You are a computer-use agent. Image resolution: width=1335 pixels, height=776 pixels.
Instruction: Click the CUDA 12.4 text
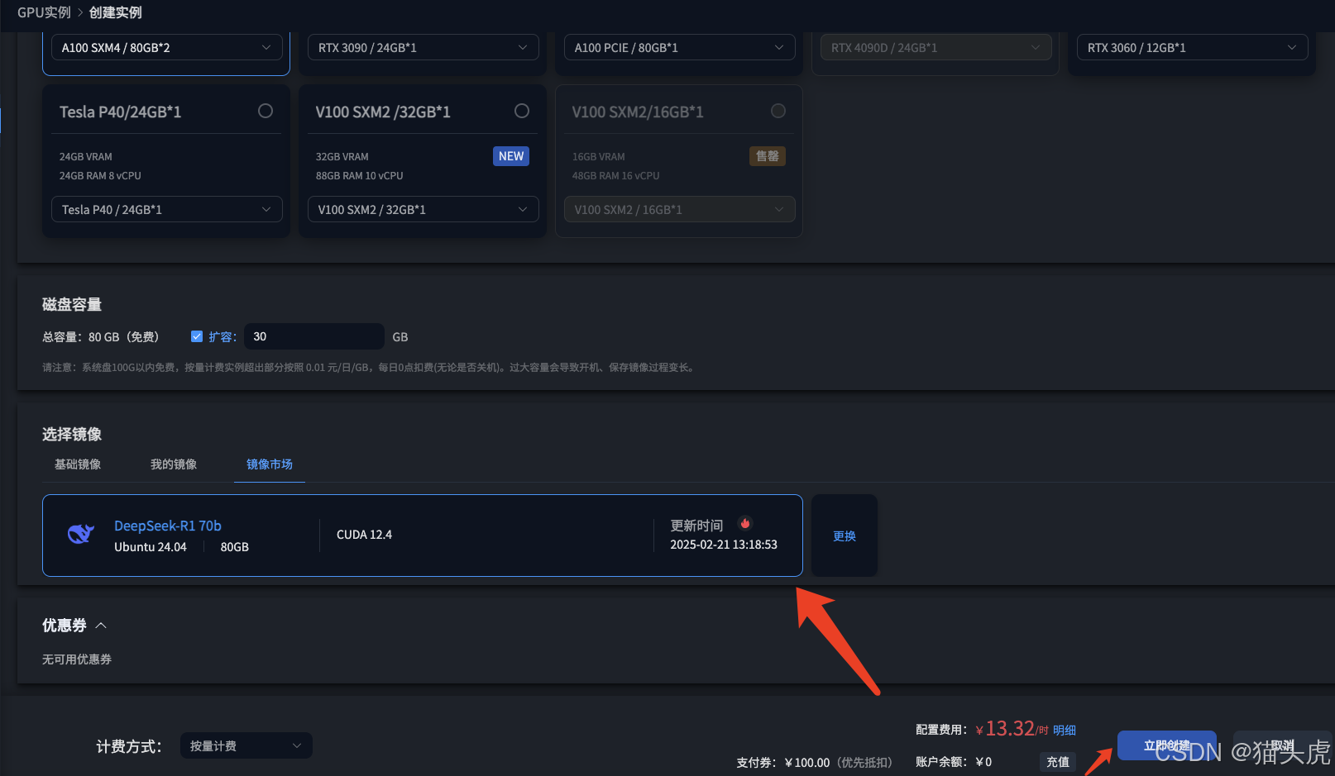[x=364, y=535]
